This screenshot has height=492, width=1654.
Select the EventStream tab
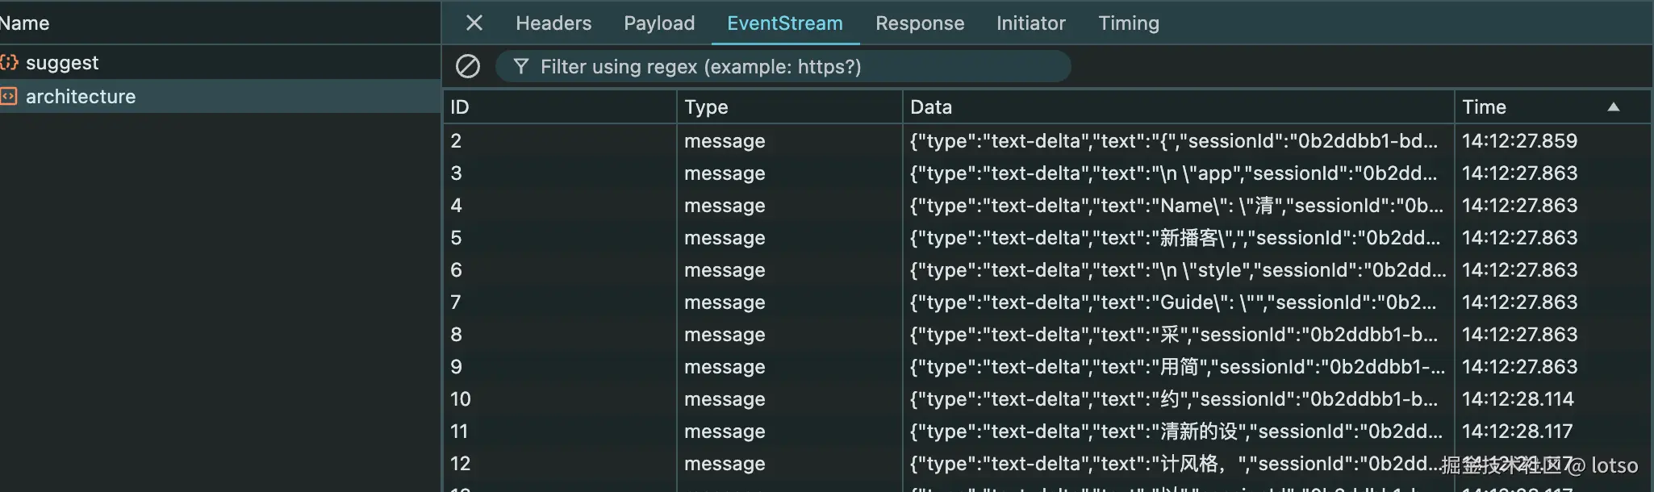[785, 23]
